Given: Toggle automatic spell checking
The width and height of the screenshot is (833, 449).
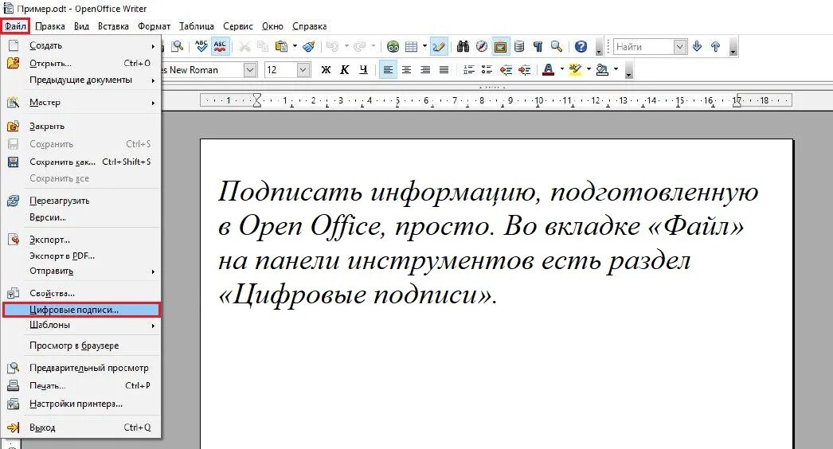Looking at the screenshot, I should click(x=220, y=47).
